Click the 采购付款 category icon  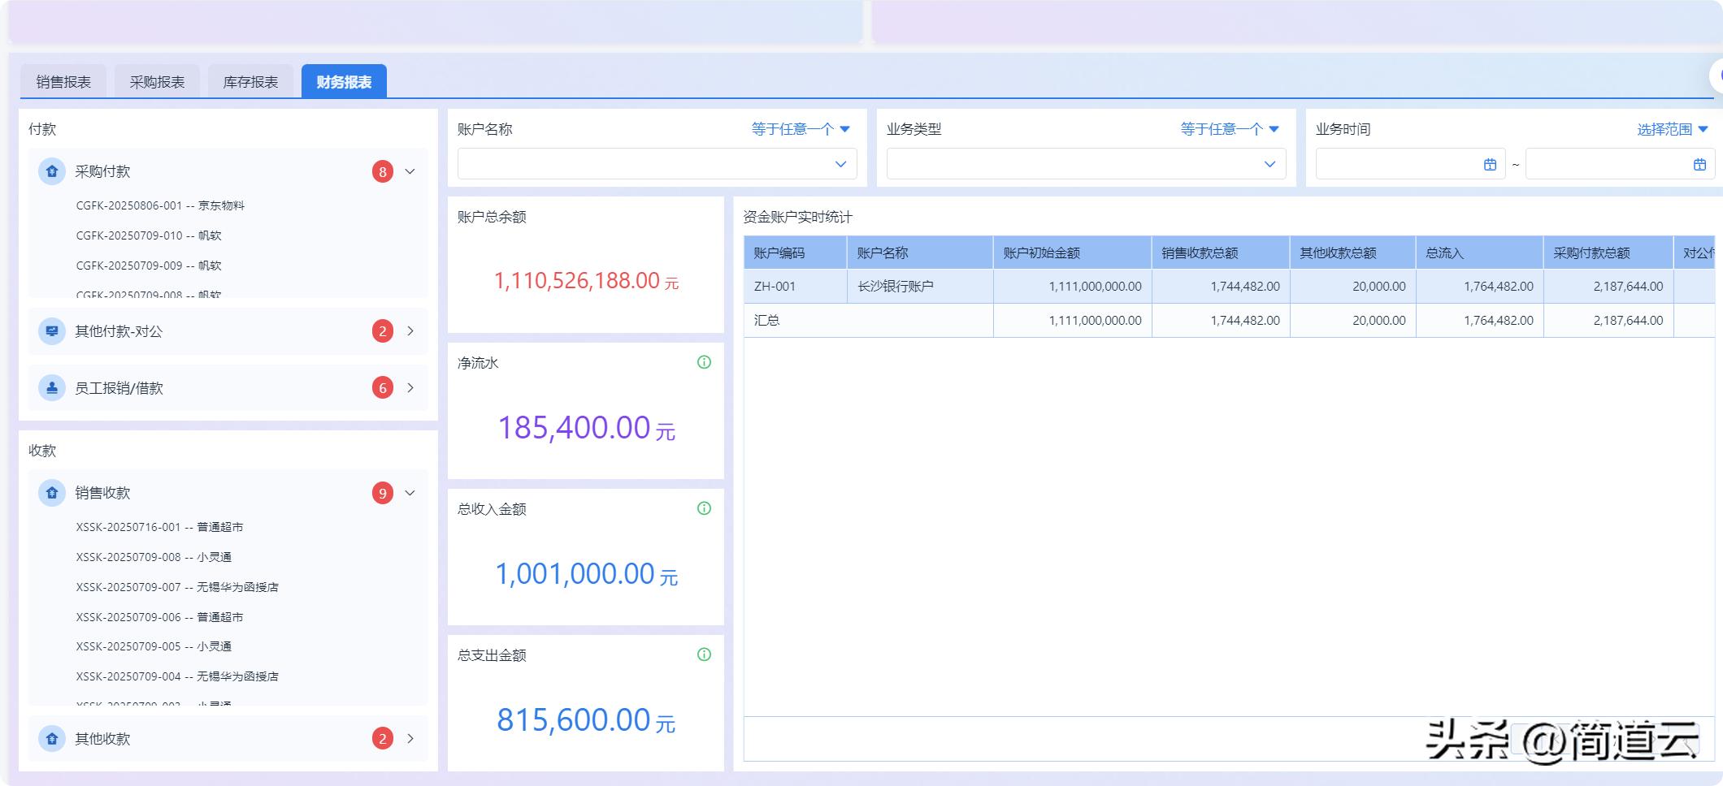(52, 171)
